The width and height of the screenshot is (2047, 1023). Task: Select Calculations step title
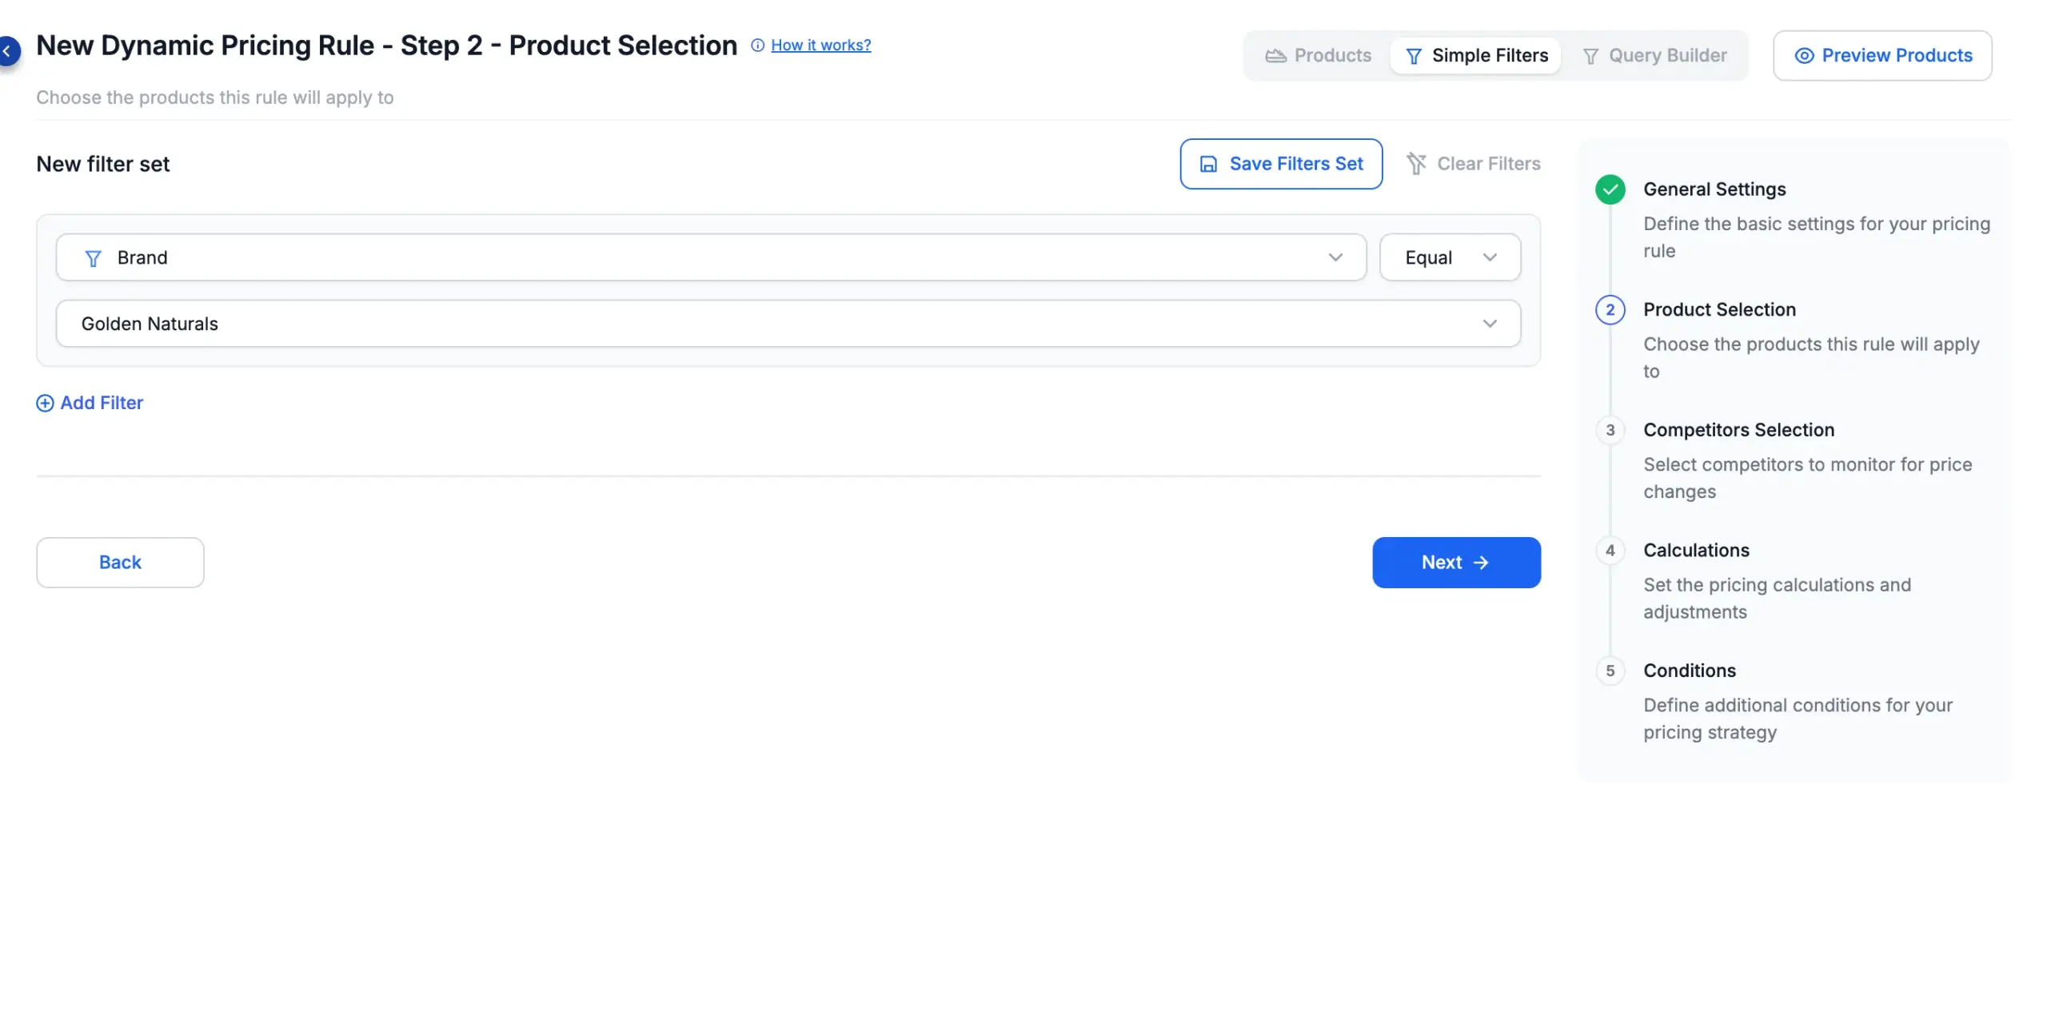click(1696, 551)
